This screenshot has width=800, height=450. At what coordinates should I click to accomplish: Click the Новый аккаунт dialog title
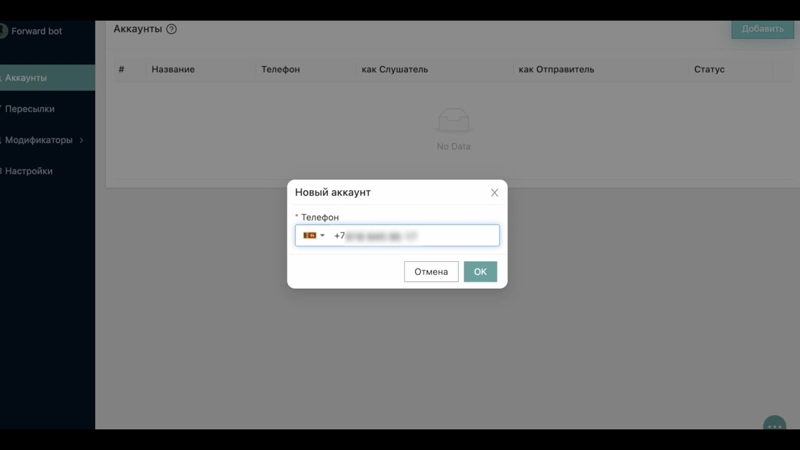(x=332, y=192)
